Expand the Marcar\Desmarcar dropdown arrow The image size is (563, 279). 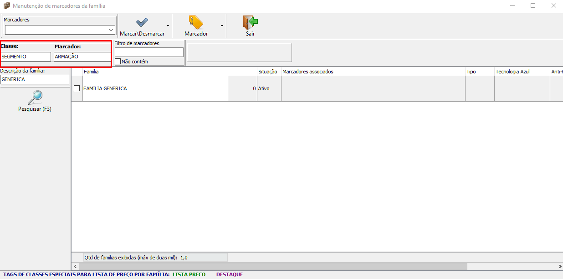168,26
